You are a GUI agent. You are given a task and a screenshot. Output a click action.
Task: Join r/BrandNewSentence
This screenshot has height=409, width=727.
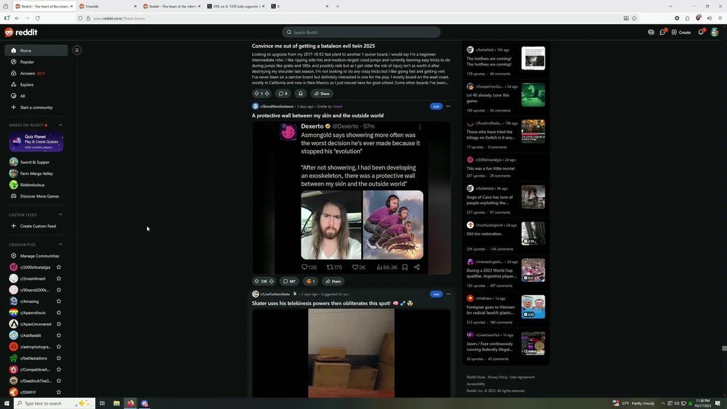[436, 106]
